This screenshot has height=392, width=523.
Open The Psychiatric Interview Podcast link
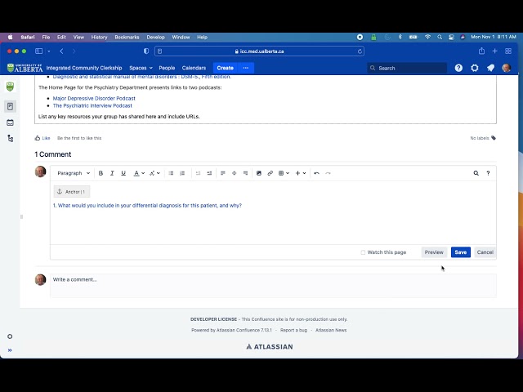click(x=92, y=105)
